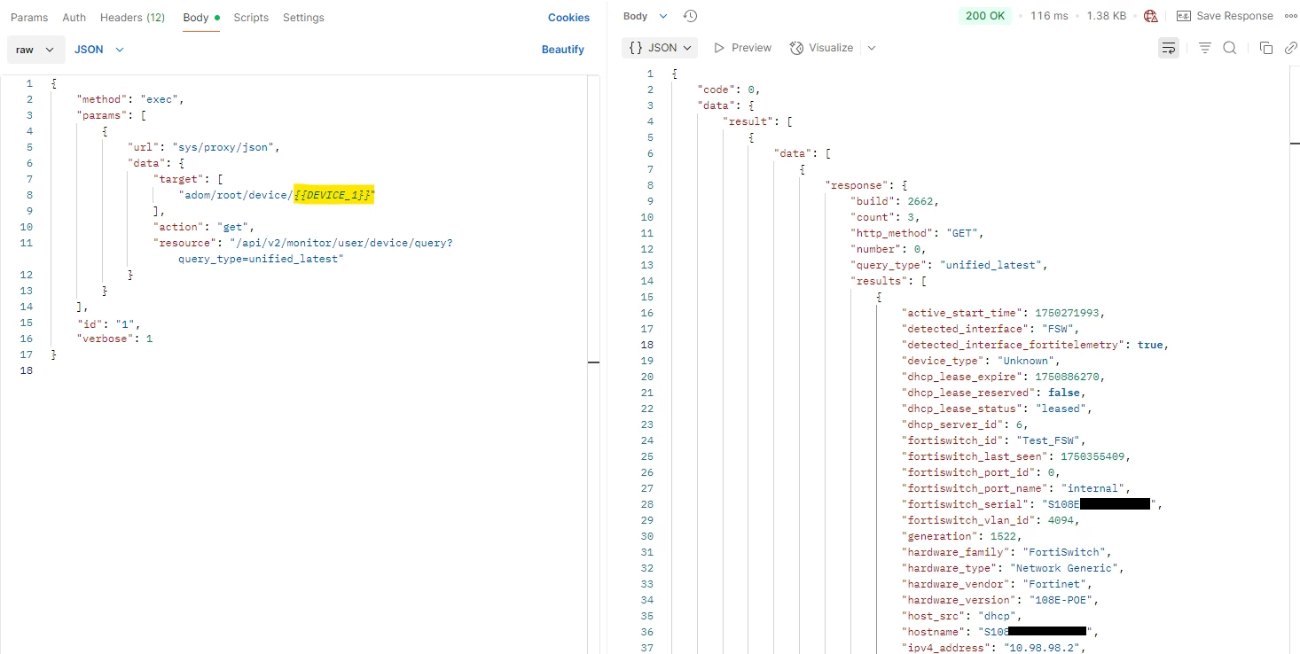Open the response {} JSON format dropdown
1300x654 pixels.
tap(661, 48)
